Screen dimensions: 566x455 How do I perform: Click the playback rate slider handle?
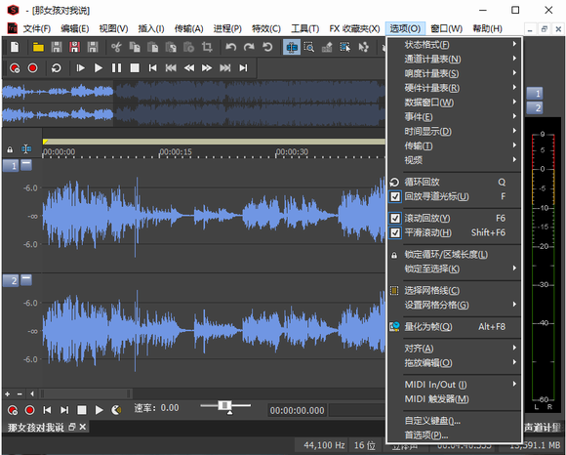224,405
